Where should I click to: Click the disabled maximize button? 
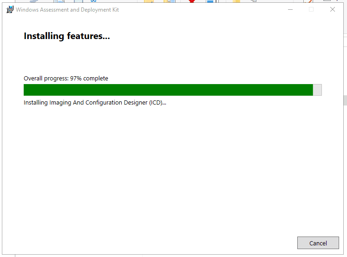(x=311, y=9)
